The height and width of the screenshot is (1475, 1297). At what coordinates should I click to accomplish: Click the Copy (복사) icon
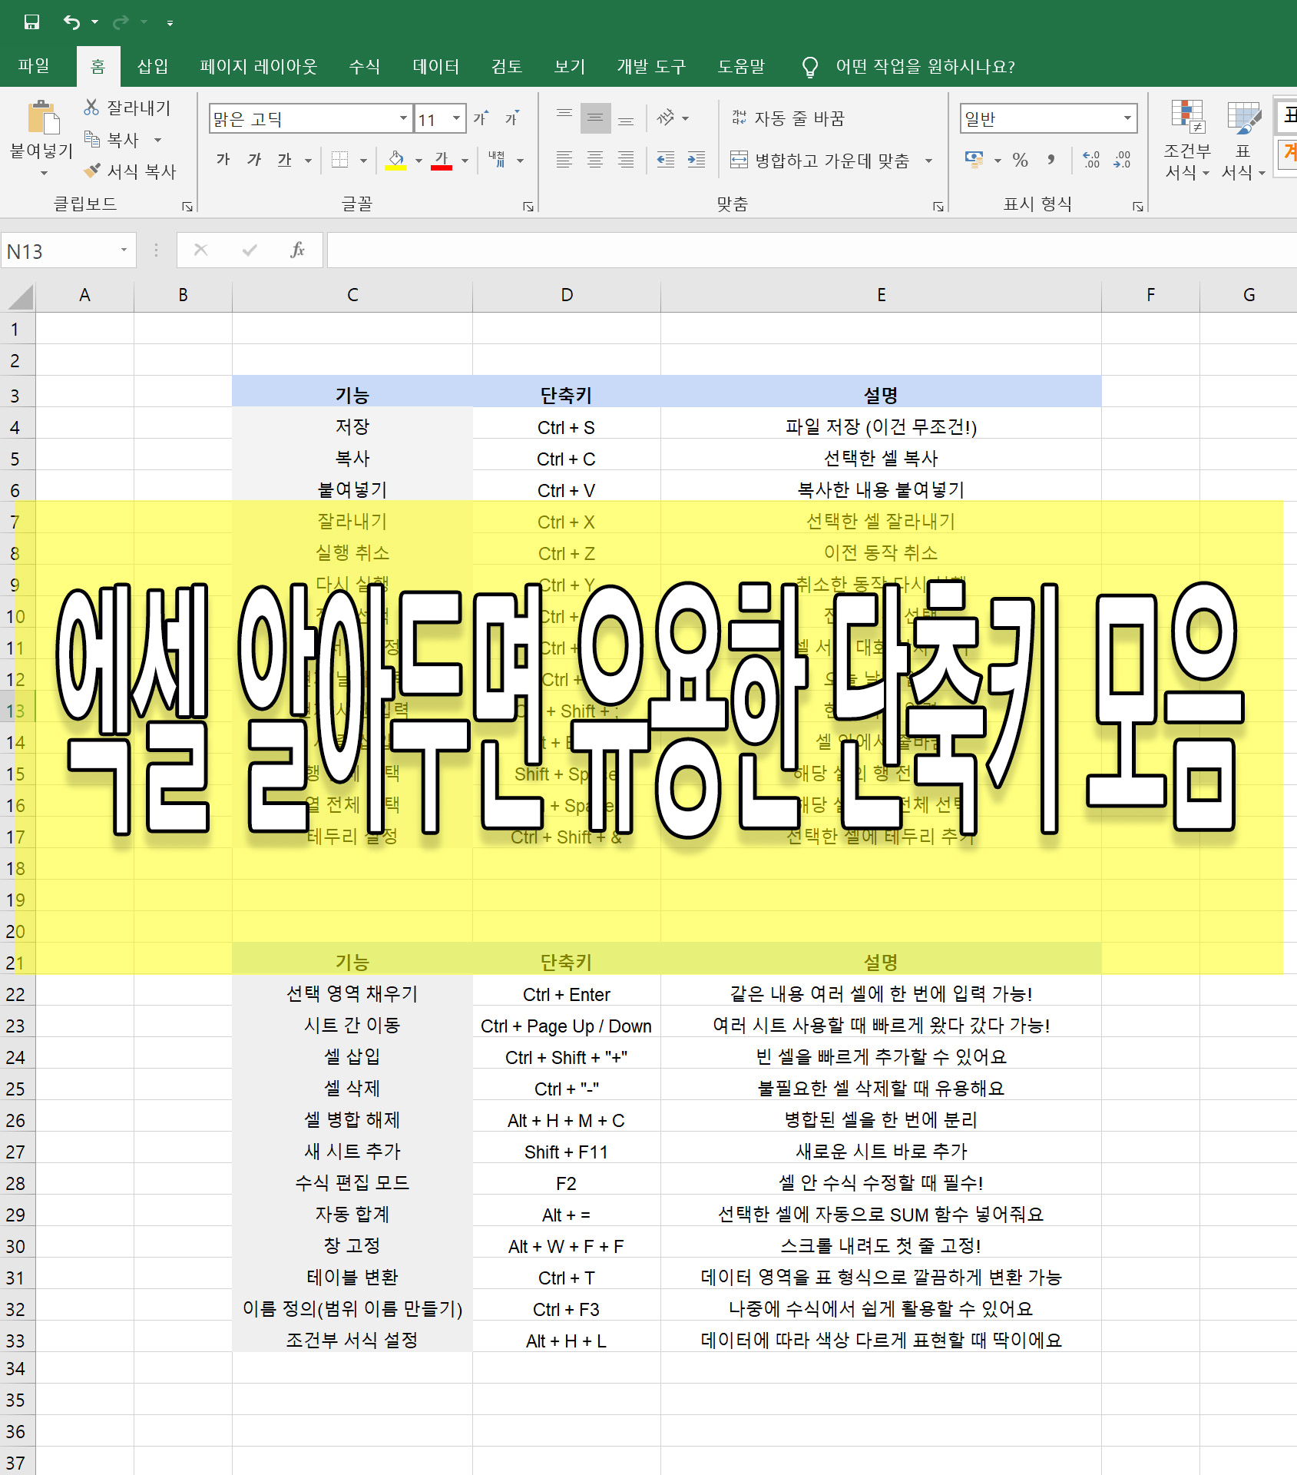click(x=92, y=139)
